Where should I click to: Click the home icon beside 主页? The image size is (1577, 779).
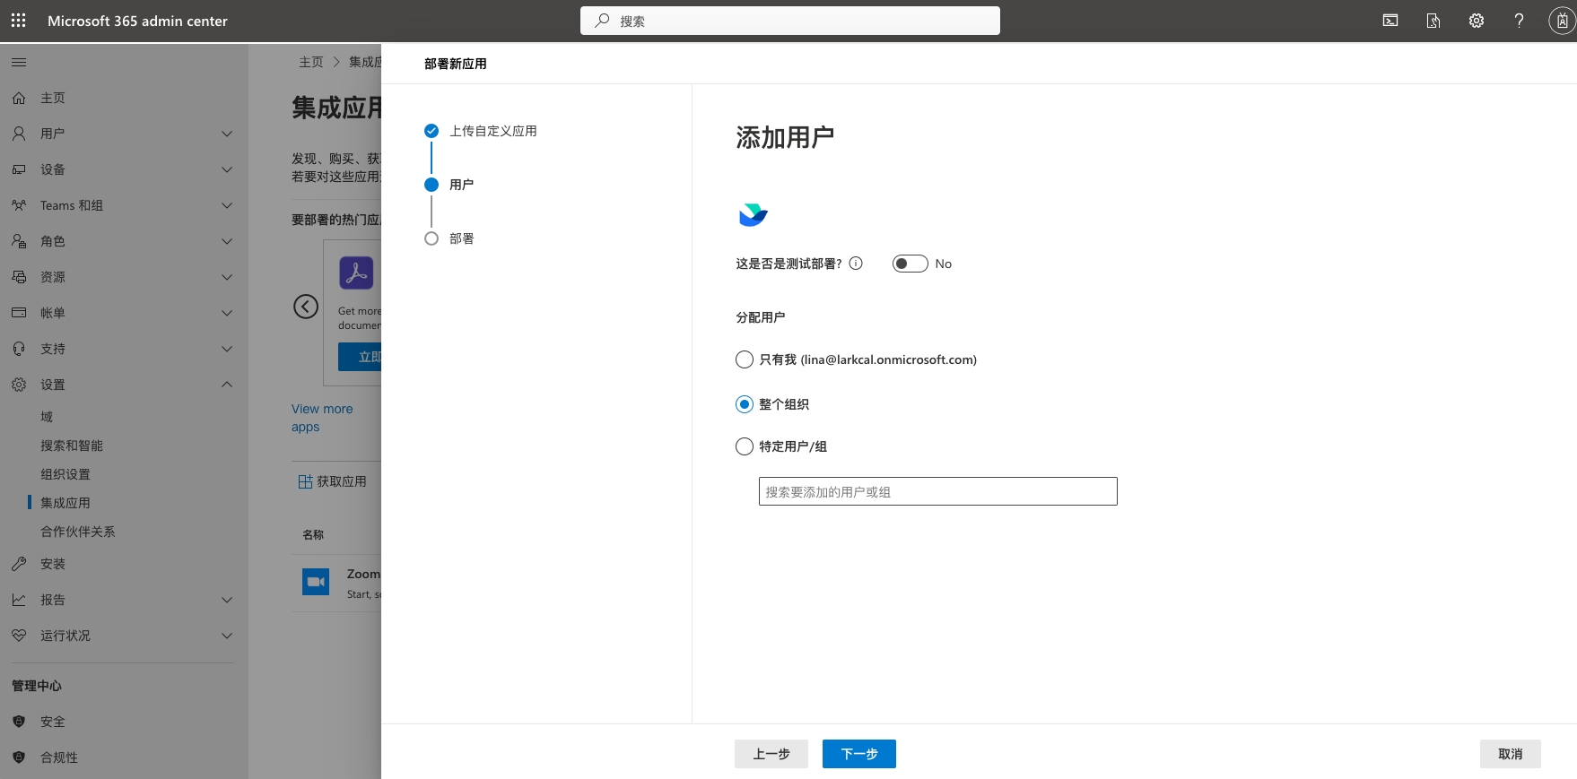tap(19, 98)
